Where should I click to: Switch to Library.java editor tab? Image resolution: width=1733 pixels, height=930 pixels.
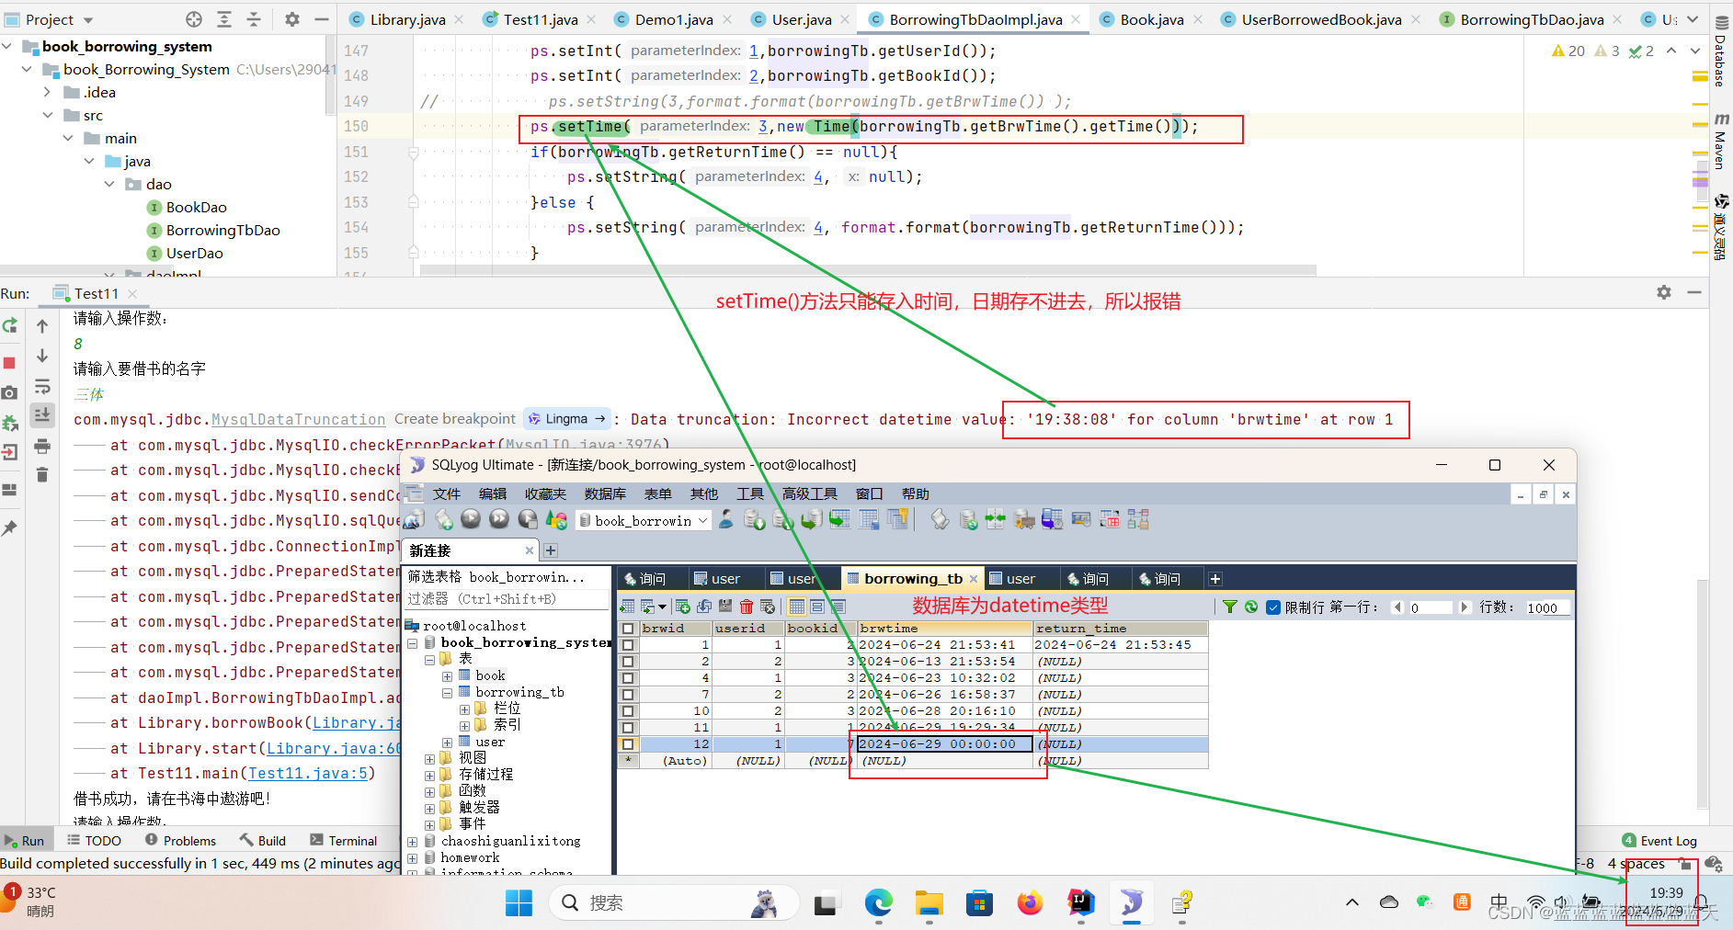pyautogui.click(x=407, y=19)
